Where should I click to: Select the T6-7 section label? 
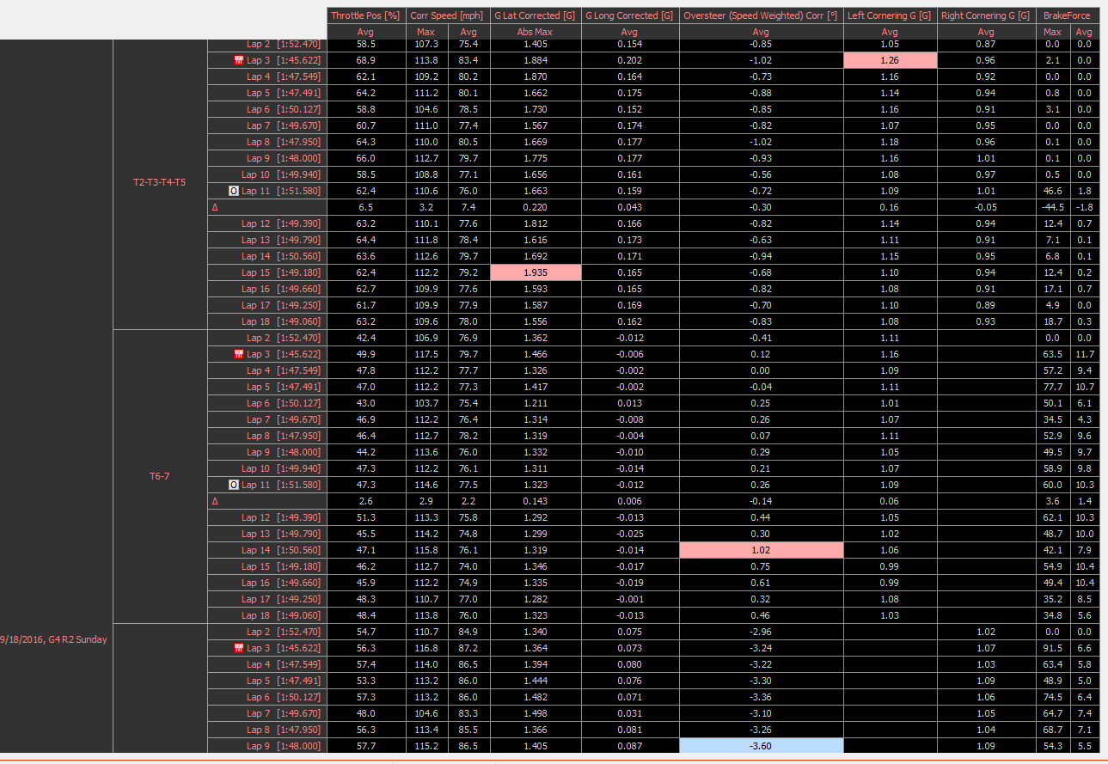(160, 476)
